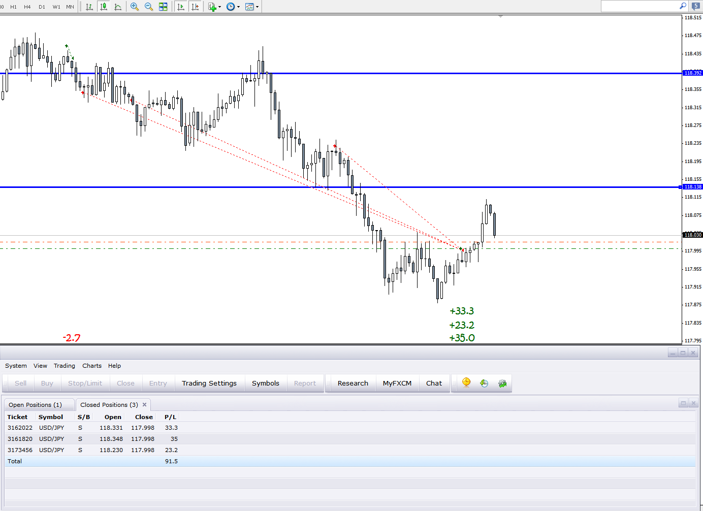The width and height of the screenshot is (703, 511).
Task: Open the Symbols list
Action: [x=266, y=384]
